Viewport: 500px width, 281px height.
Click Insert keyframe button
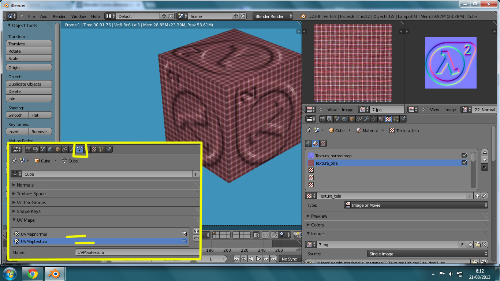point(18,132)
